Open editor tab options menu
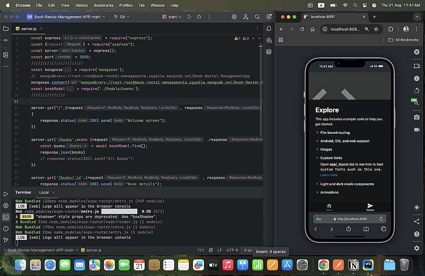Image resolution: width=425 pixels, height=276 pixels. (x=257, y=29)
